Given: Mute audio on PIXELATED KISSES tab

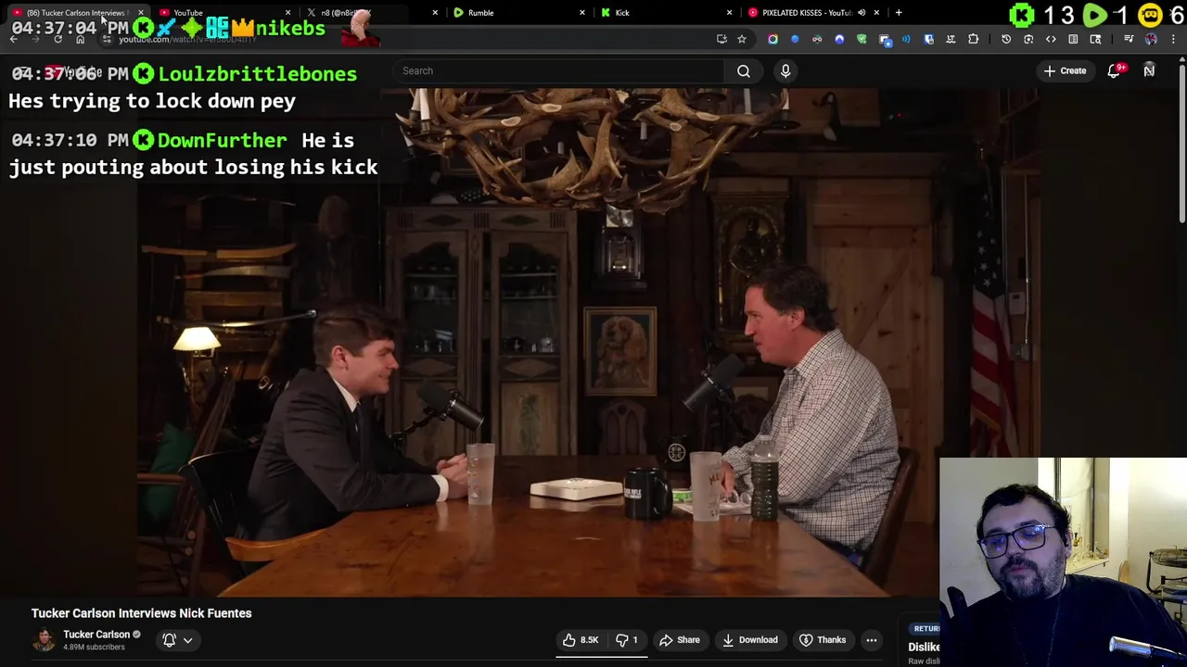Looking at the screenshot, I should [862, 12].
